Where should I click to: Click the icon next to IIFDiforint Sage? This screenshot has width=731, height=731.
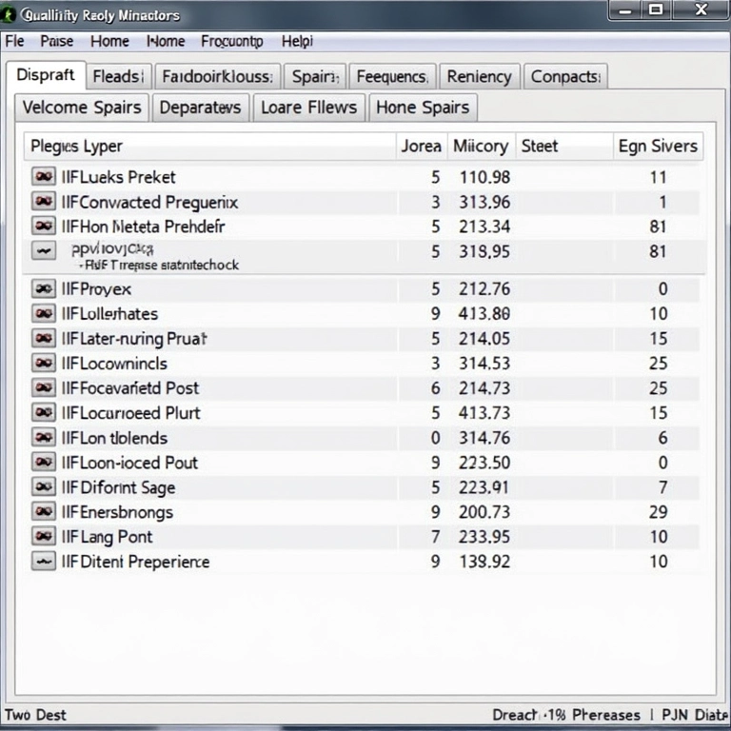(43, 486)
